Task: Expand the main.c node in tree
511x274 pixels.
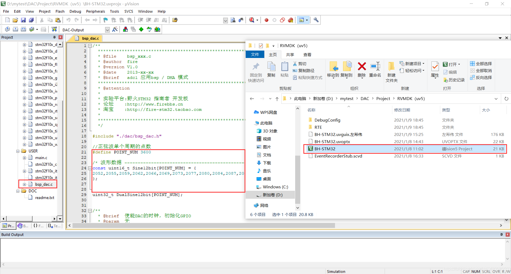Action: pyautogui.click(x=24, y=158)
